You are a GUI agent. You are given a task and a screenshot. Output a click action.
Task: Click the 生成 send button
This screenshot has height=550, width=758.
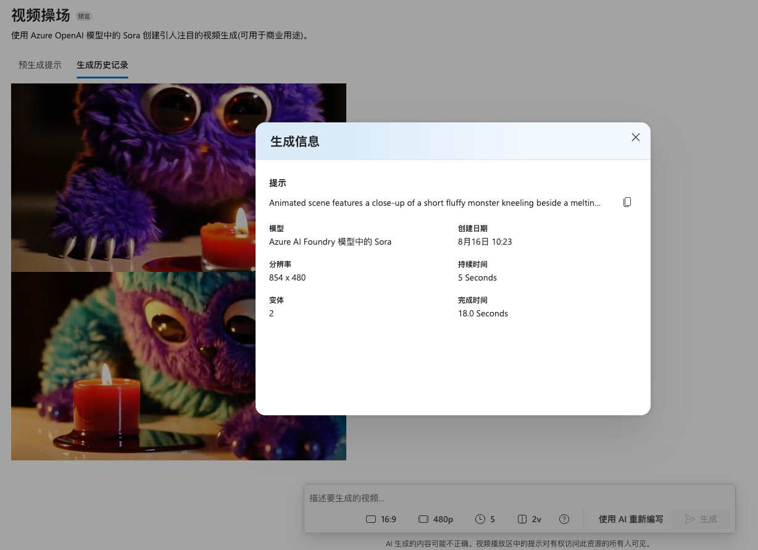(701, 519)
